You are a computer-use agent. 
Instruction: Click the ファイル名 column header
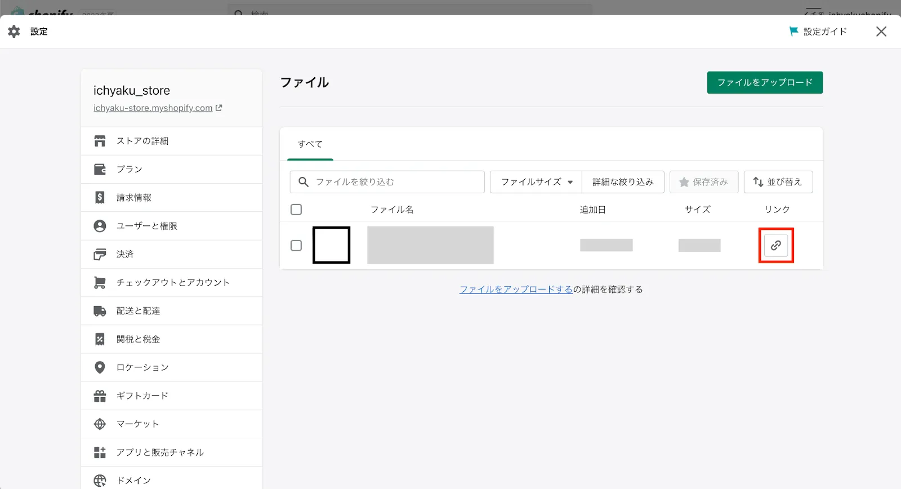(392, 210)
